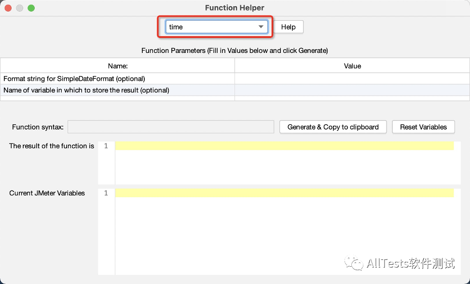Open the time function dropdown
Image resolution: width=470 pixels, height=284 pixels.
216,27
